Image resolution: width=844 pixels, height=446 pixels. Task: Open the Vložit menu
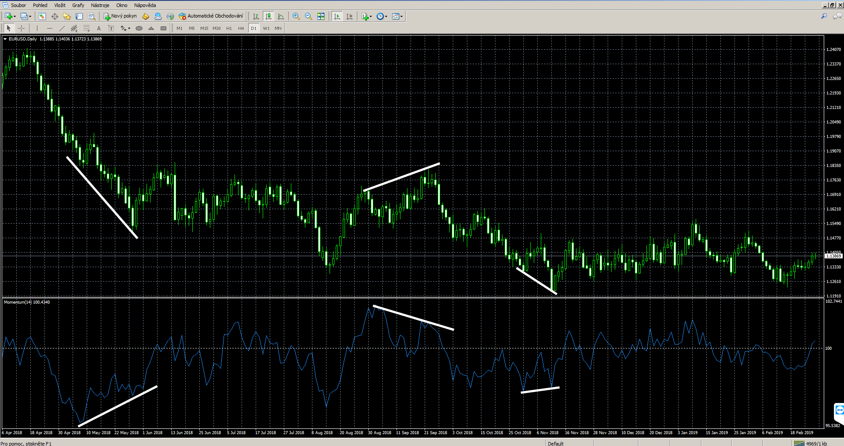[60, 5]
